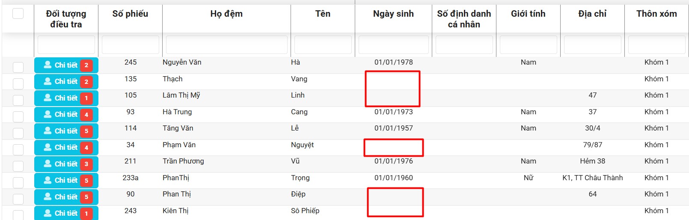Select the checkbox for Trần Phương Vũ's row
The height and width of the screenshot is (220, 689).
pos(18,166)
